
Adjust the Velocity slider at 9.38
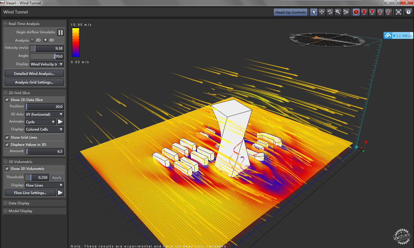click(x=47, y=48)
